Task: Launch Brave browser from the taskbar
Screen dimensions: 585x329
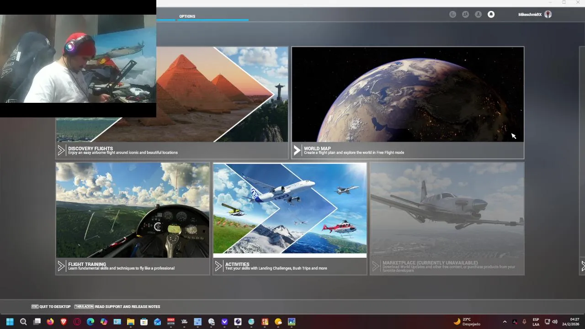Action: (x=64, y=322)
